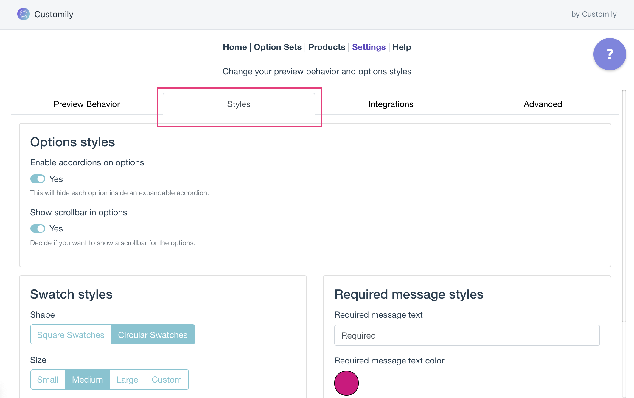
Task: Open the Advanced settings tab
Action: click(543, 104)
